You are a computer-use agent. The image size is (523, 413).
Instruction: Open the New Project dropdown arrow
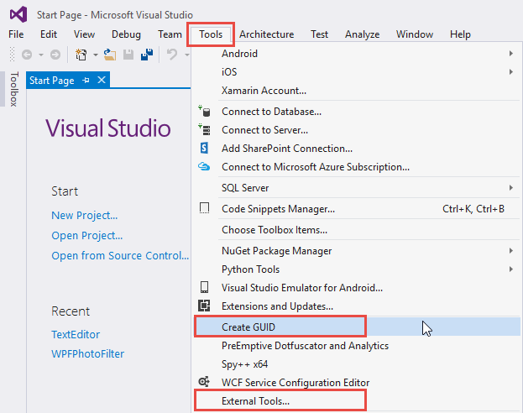[x=96, y=55]
